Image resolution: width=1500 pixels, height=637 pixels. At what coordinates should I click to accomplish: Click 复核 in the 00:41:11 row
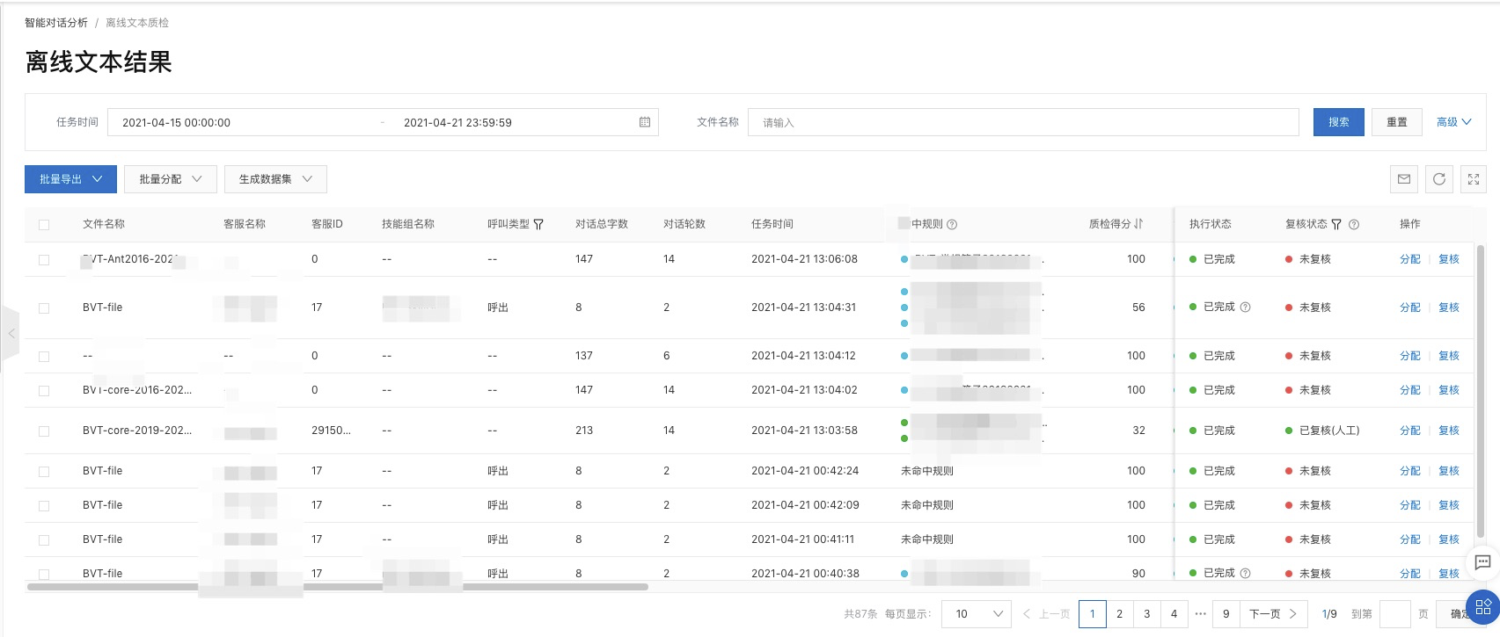(1449, 539)
